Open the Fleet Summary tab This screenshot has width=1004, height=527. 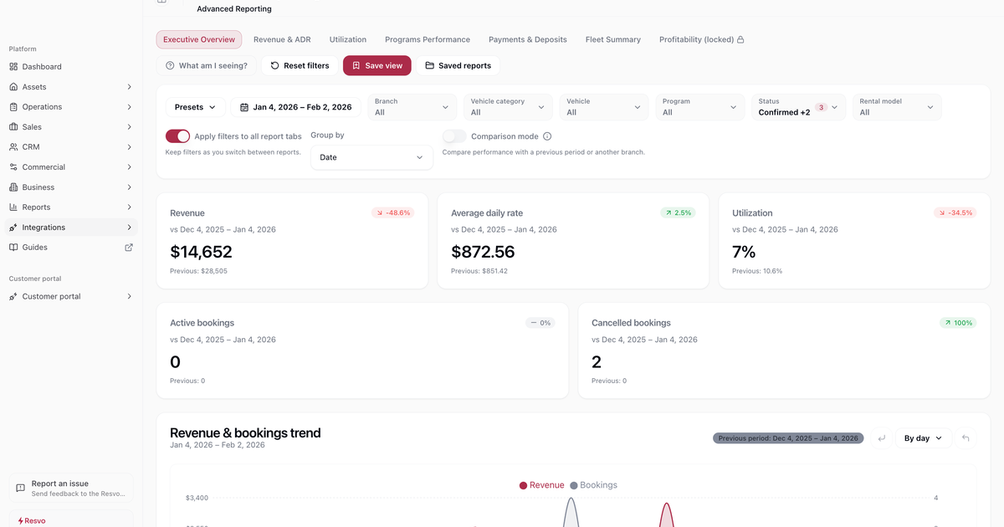612,38
